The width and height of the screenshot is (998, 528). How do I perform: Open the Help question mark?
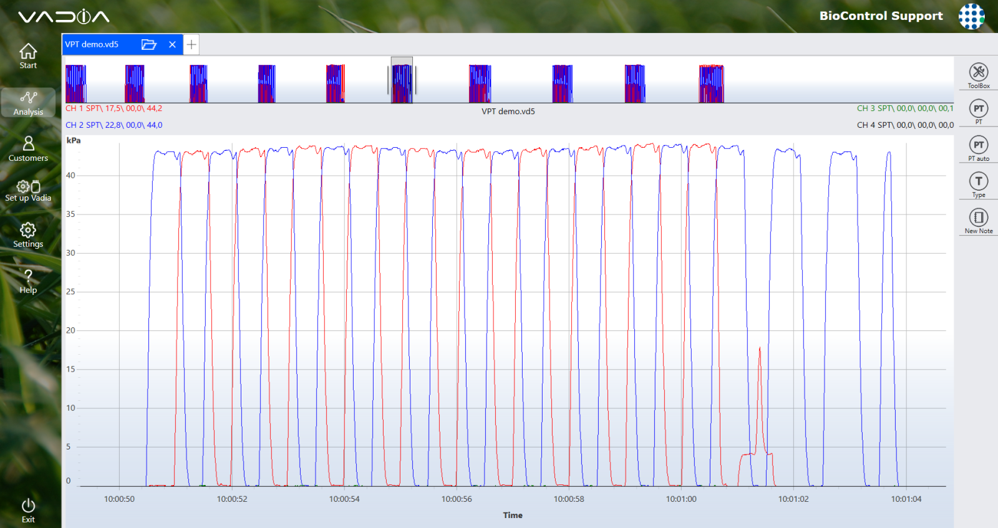click(28, 281)
